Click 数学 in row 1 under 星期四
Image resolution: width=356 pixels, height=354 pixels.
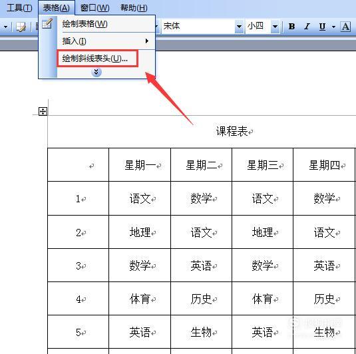[324, 198]
